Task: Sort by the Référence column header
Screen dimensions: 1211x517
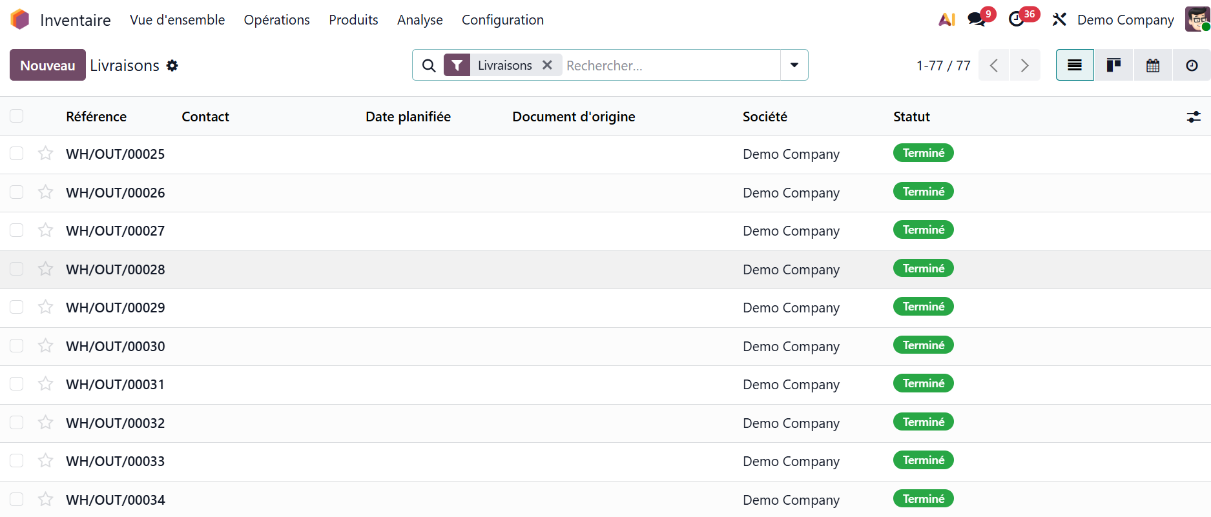Action: click(x=96, y=117)
